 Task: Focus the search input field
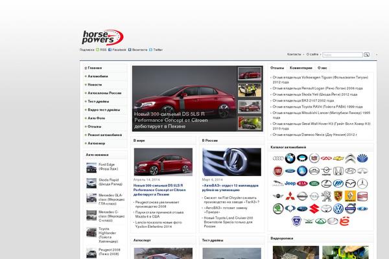(342, 54)
